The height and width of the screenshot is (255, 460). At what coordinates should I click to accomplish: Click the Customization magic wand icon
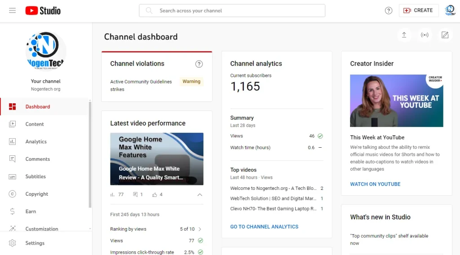click(12, 229)
